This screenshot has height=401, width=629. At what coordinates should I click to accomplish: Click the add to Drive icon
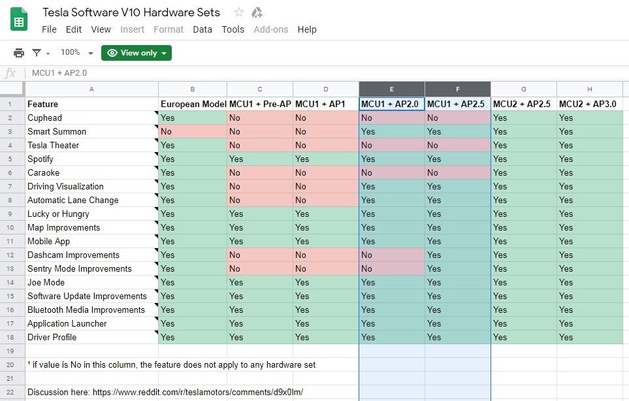click(257, 12)
